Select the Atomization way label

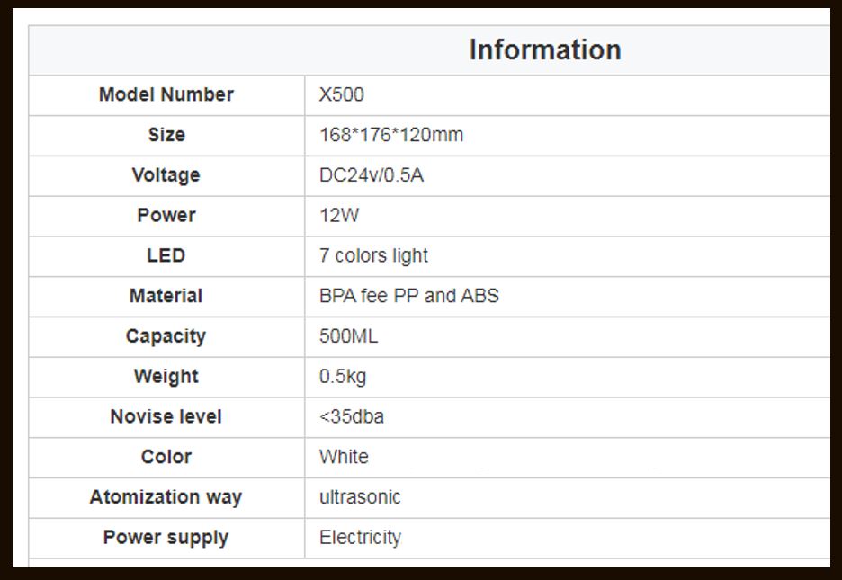[x=166, y=497]
